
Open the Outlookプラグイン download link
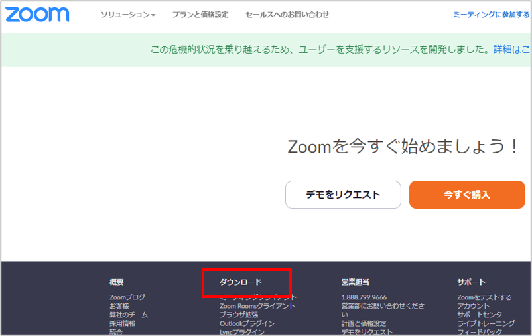pyautogui.click(x=247, y=323)
